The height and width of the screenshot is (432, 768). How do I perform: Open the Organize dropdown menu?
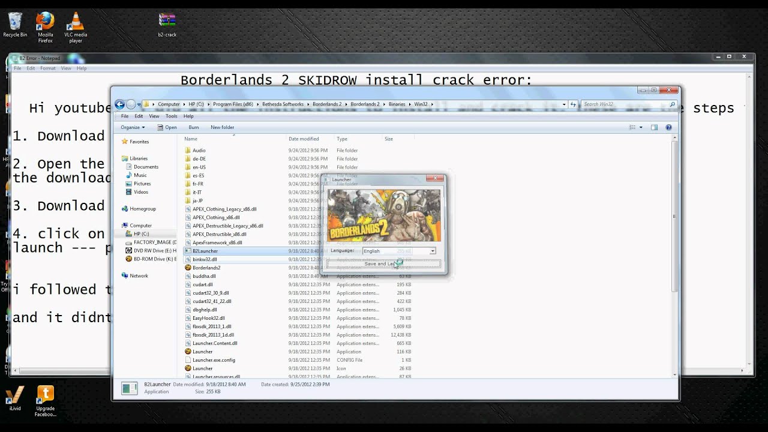click(132, 127)
